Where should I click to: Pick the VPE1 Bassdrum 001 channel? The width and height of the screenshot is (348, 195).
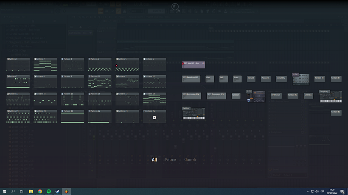pyautogui.click(x=191, y=78)
